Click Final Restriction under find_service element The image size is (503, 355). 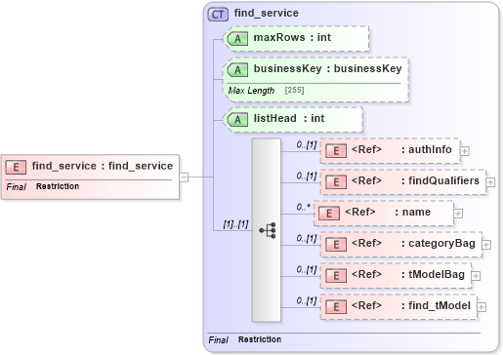pos(43,186)
